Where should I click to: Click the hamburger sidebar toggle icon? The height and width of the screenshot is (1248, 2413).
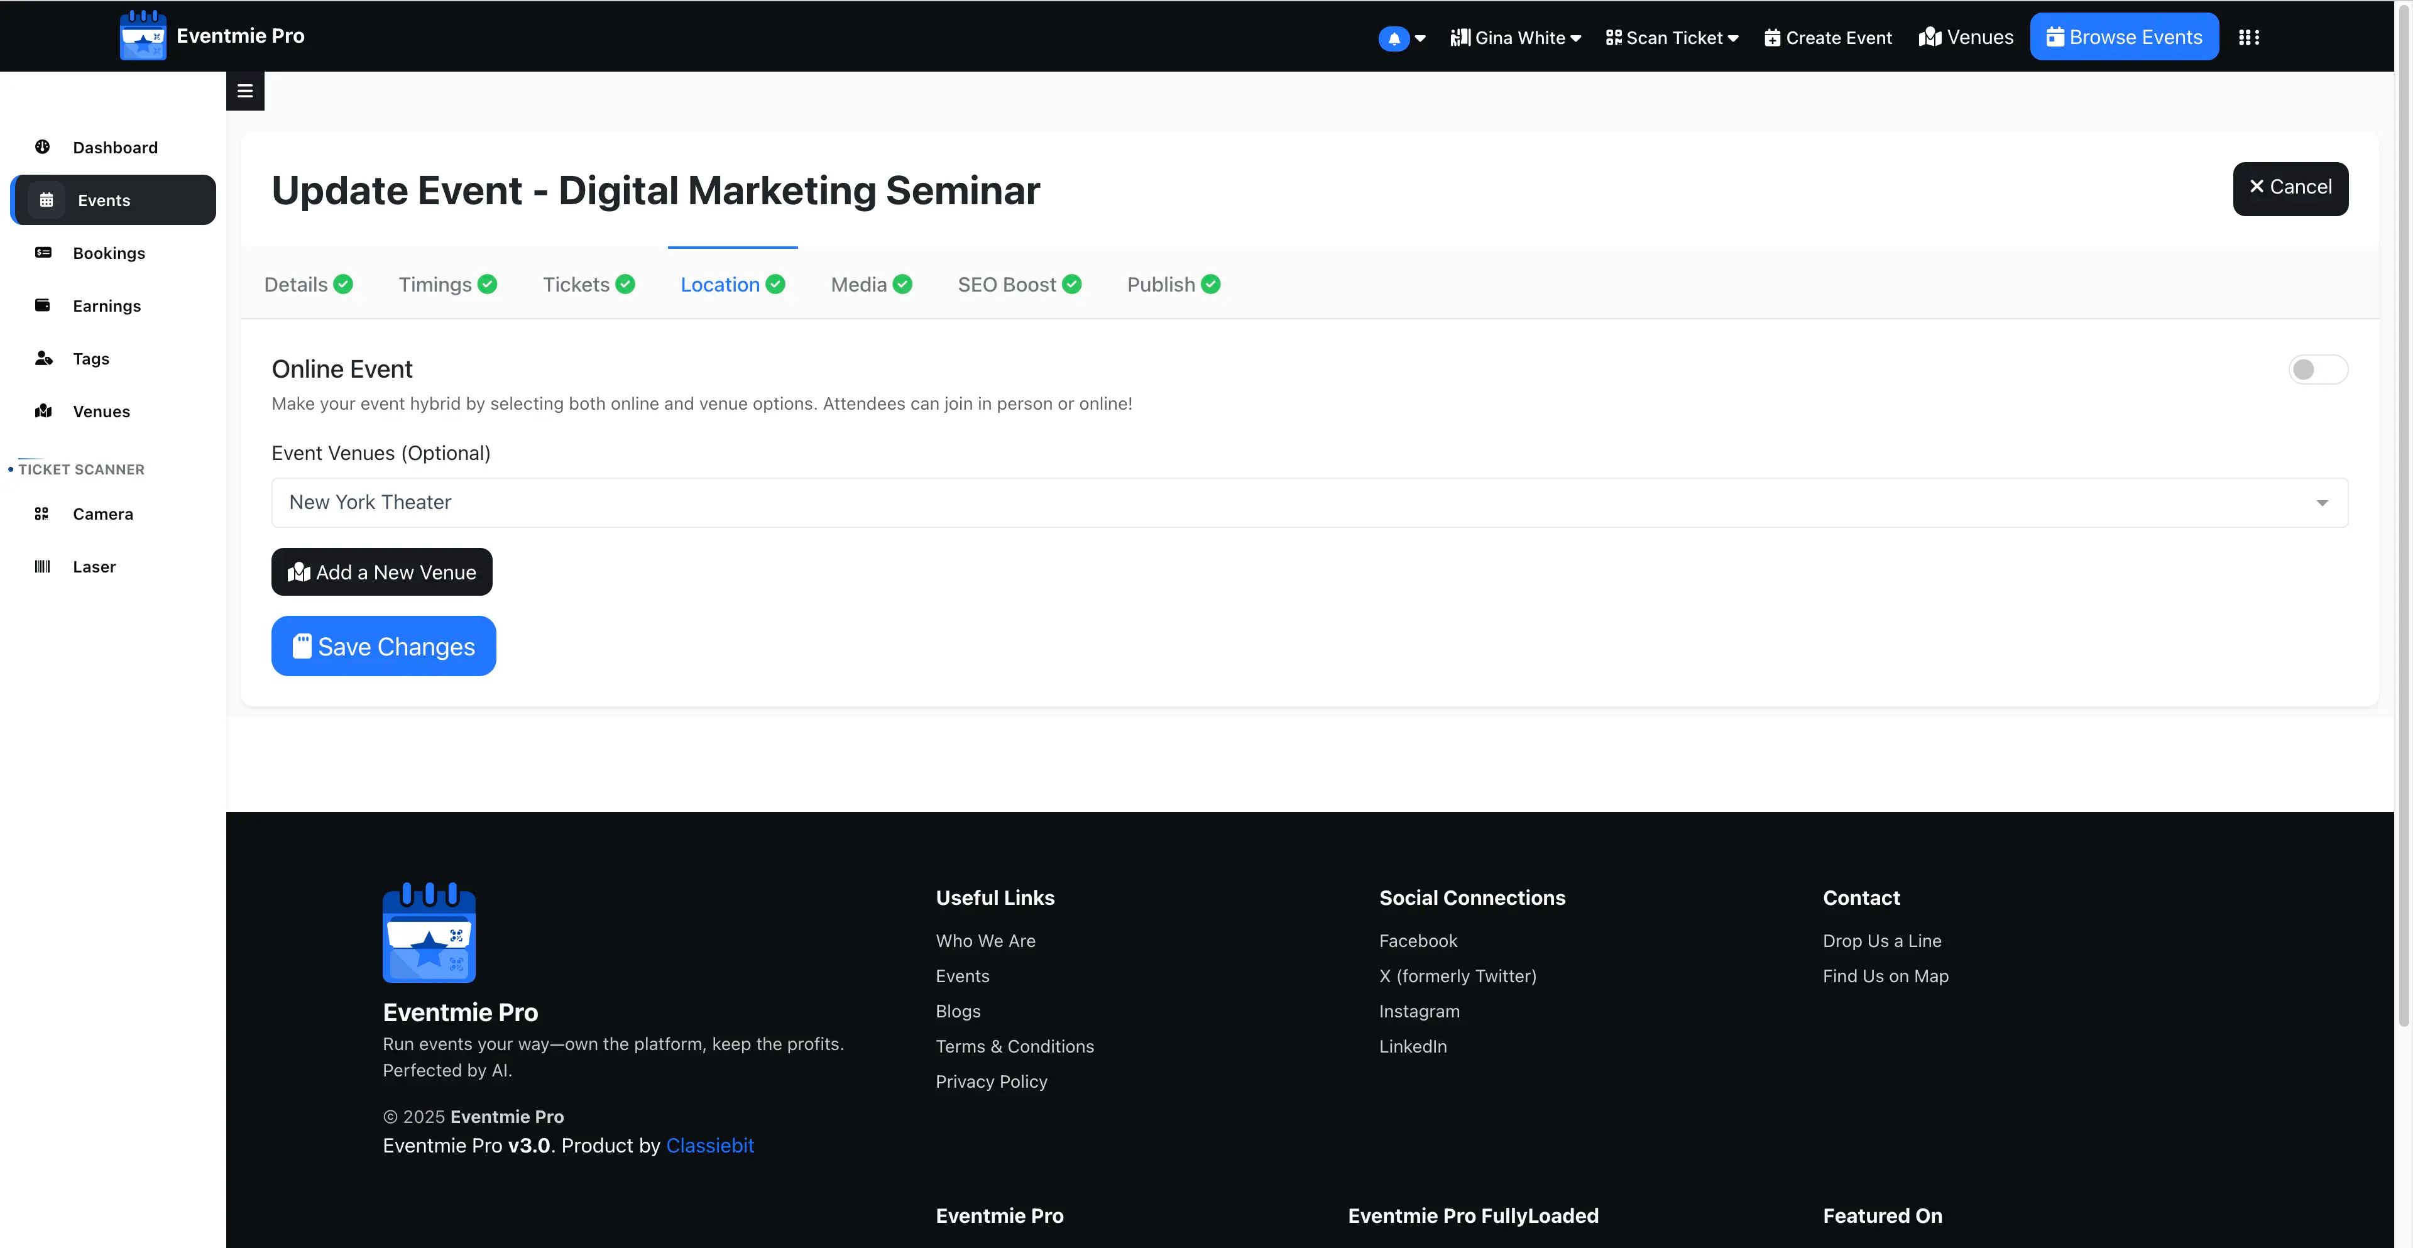coord(244,91)
